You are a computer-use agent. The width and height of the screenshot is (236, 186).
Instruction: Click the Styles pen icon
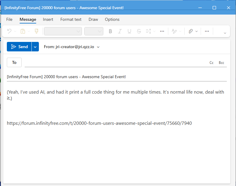coord(174,31)
